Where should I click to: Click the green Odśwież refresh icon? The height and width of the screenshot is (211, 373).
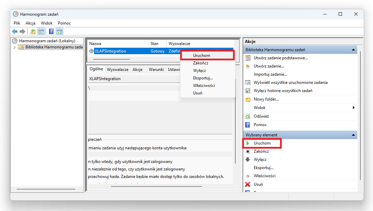(x=248, y=116)
